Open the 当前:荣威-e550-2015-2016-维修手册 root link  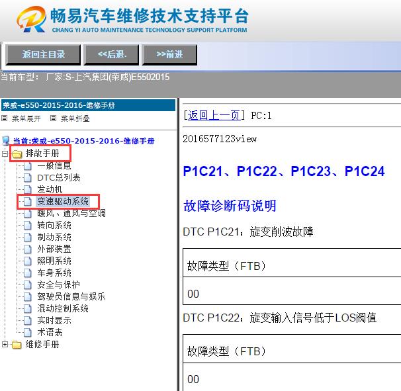tap(83, 141)
